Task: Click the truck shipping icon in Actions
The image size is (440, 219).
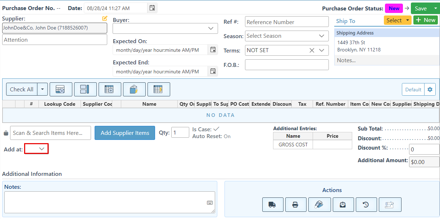Action: click(x=273, y=205)
